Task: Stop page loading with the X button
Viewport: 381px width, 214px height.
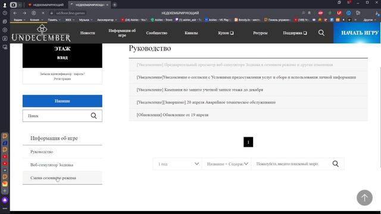Action: 43,13
